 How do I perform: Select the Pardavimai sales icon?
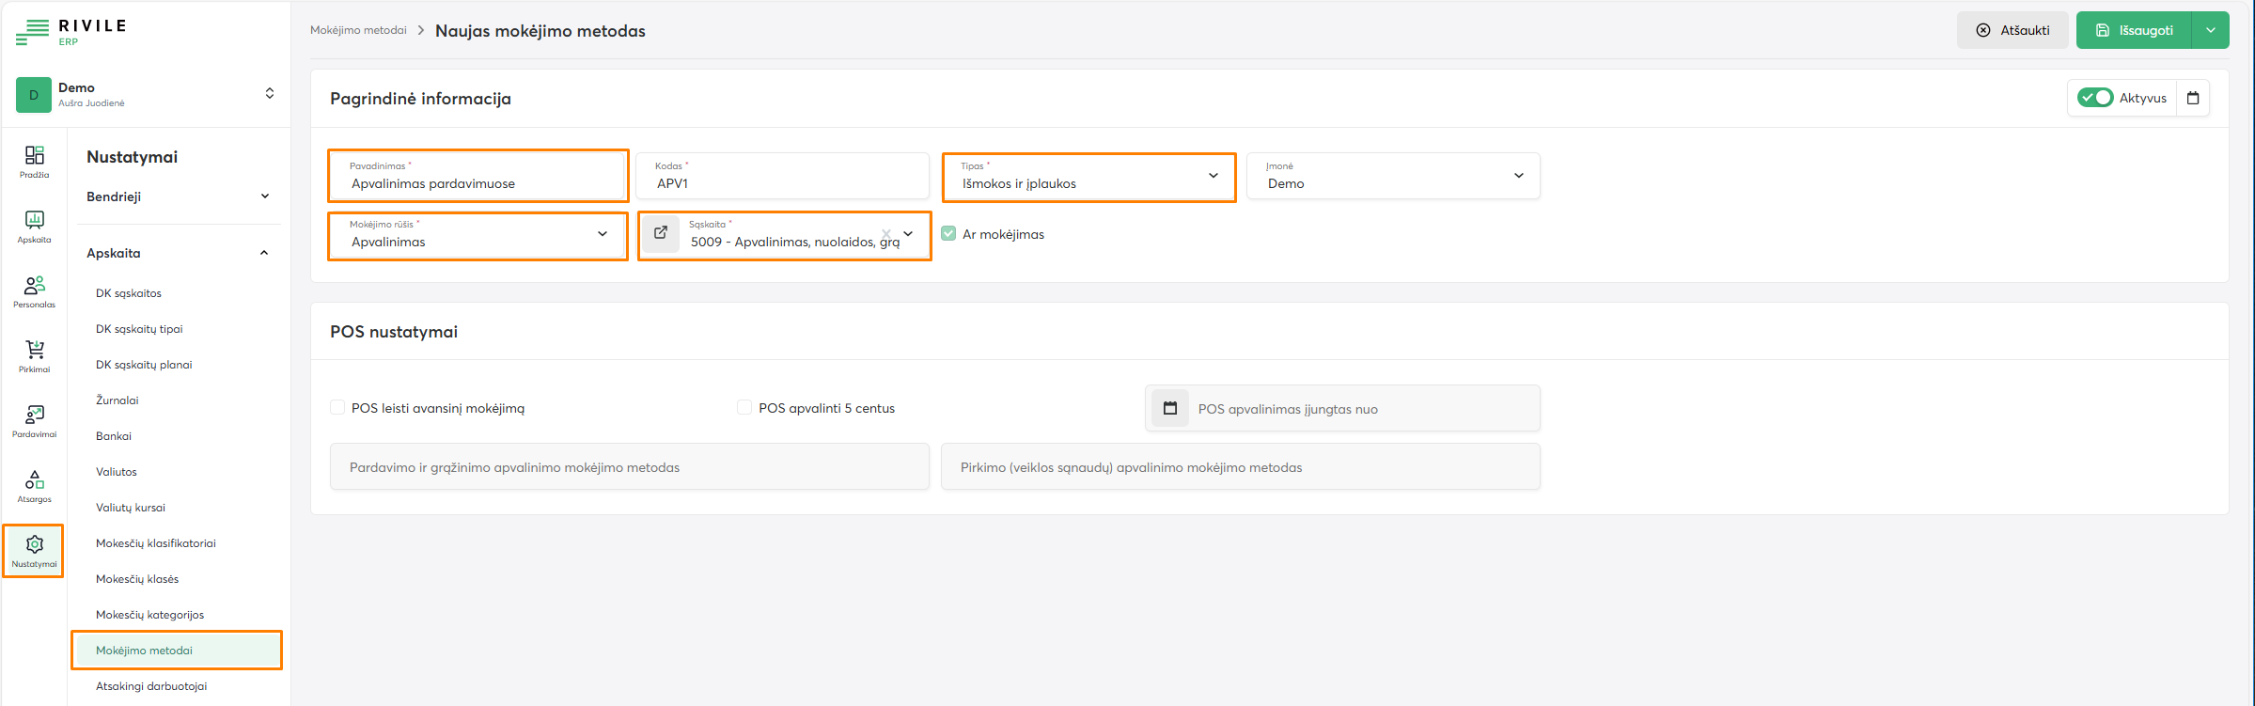click(34, 420)
